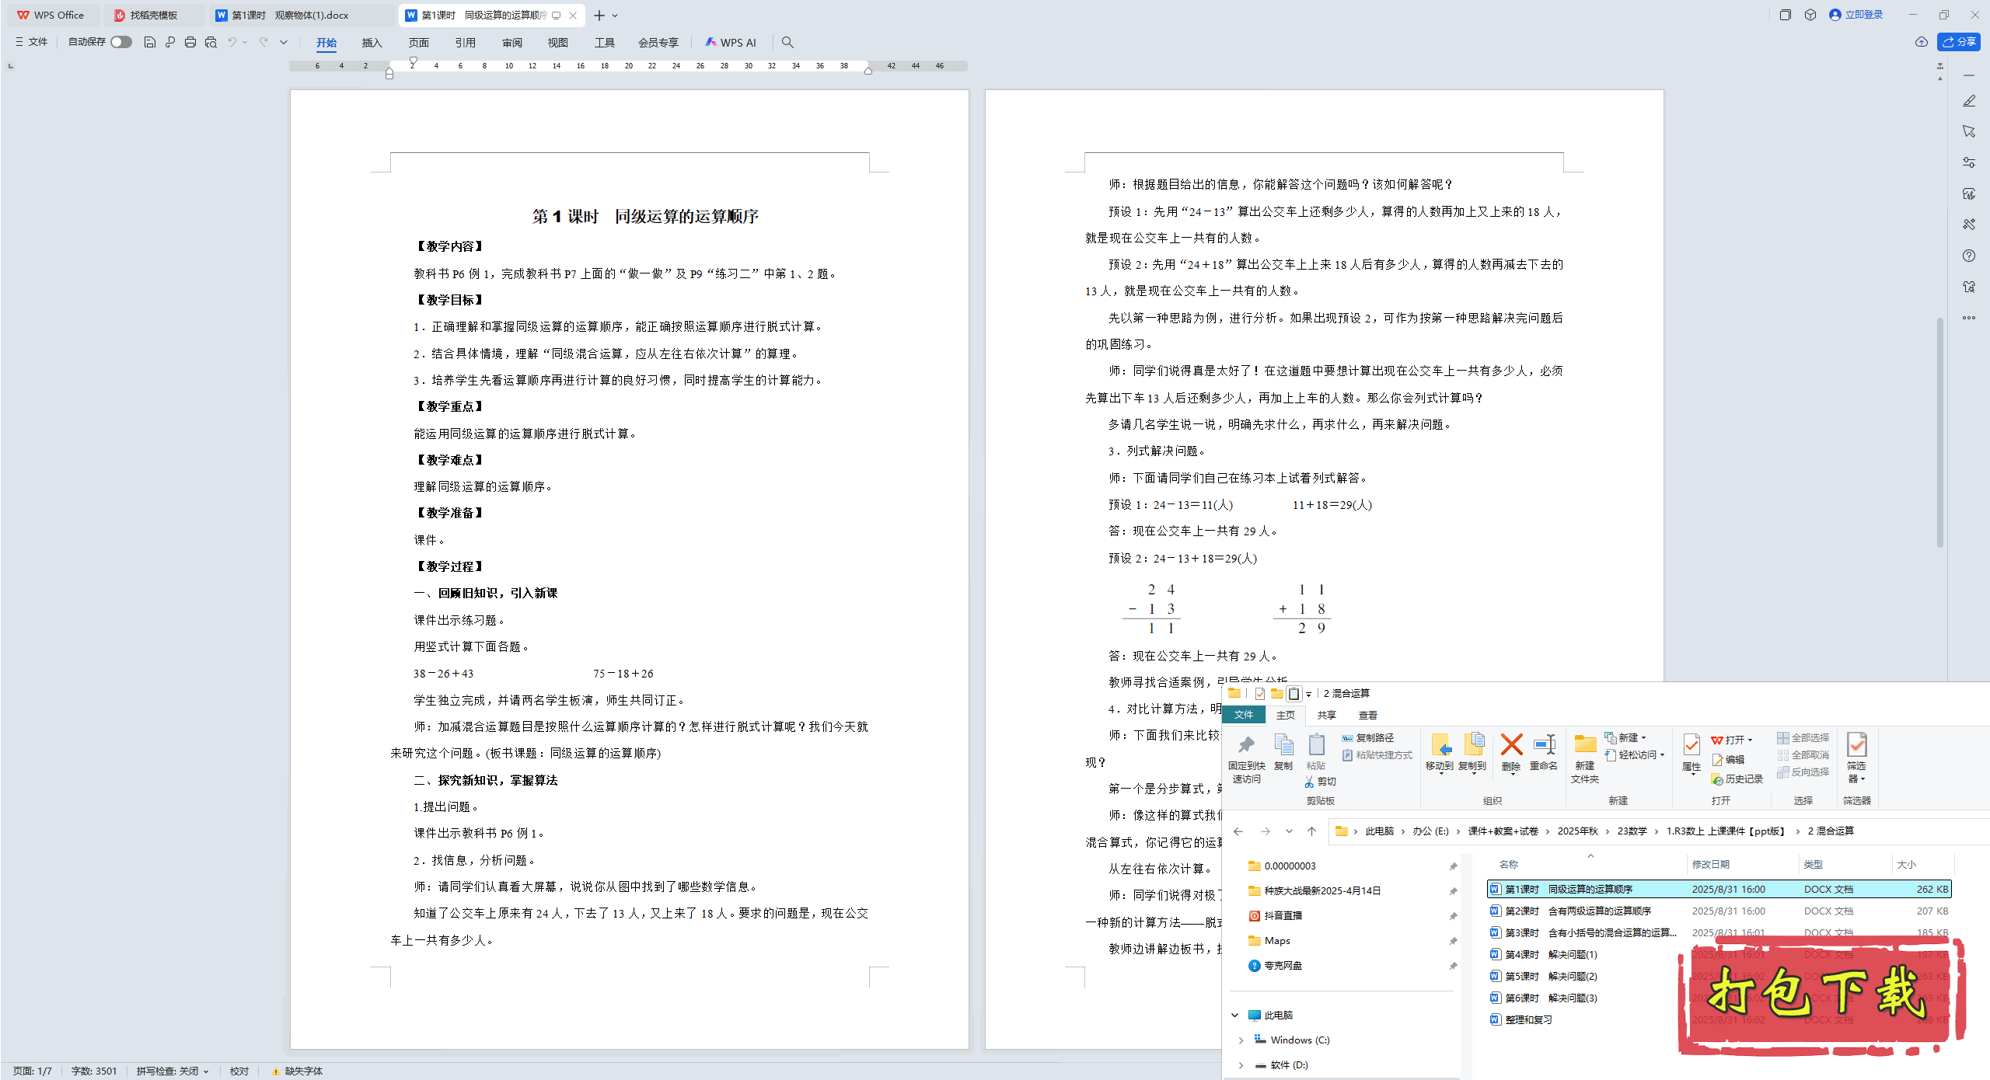Open the 查看 tab in File Explorer
Image resolution: width=1990 pixels, height=1080 pixels.
1367,715
